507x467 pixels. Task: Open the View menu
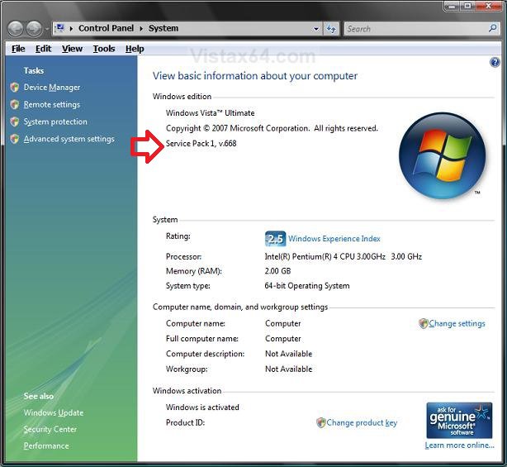pos(72,49)
